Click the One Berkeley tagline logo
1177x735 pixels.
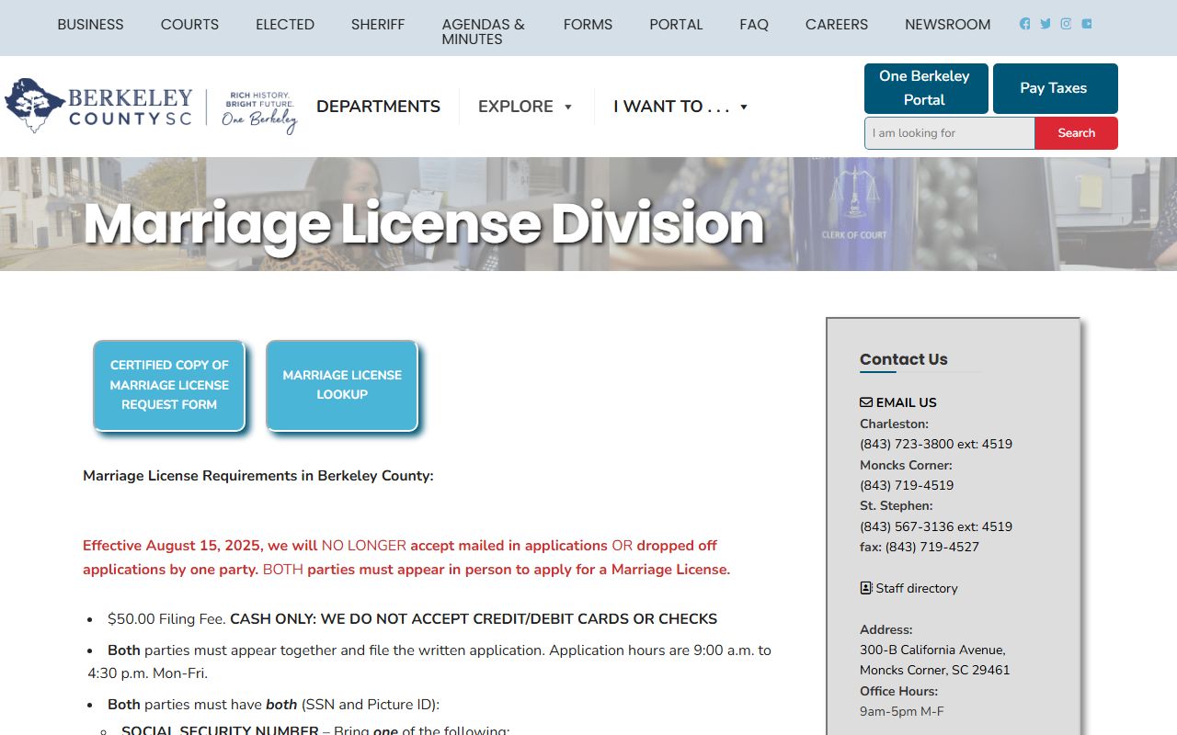click(x=259, y=112)
